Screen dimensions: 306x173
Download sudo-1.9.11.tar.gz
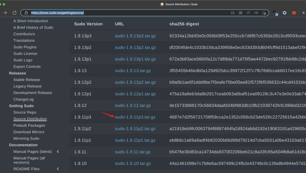[x=133, y=152]
